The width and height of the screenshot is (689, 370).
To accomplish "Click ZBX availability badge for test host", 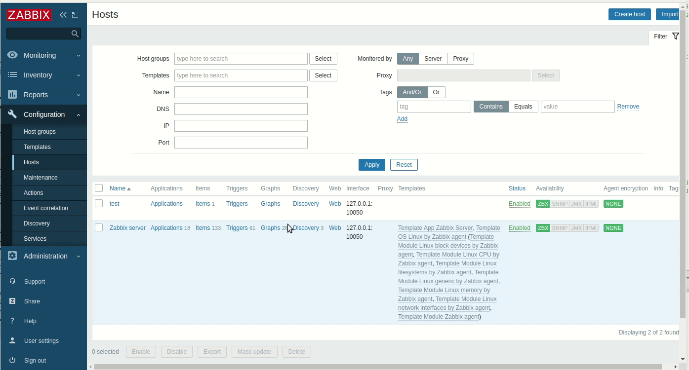I will [x=543, y=204].
